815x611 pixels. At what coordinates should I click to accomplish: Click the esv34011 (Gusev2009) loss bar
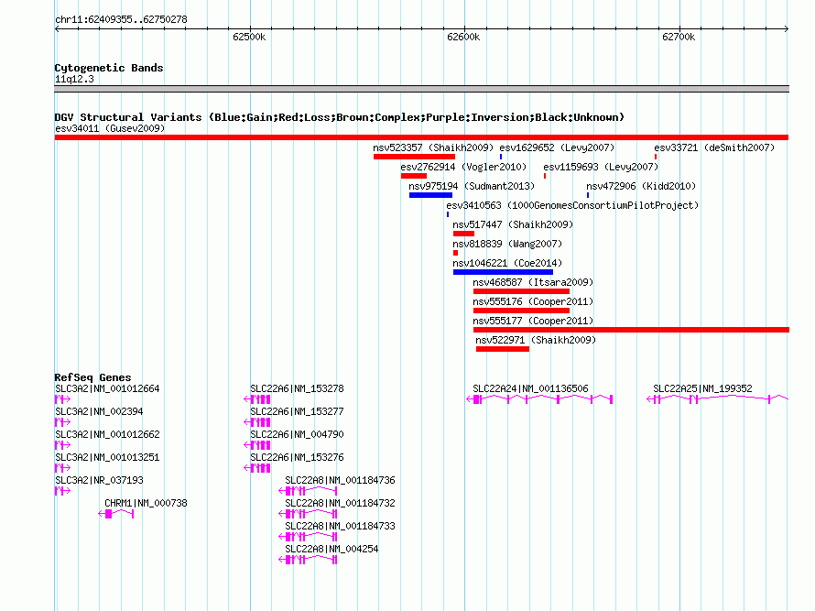point(421,137)
